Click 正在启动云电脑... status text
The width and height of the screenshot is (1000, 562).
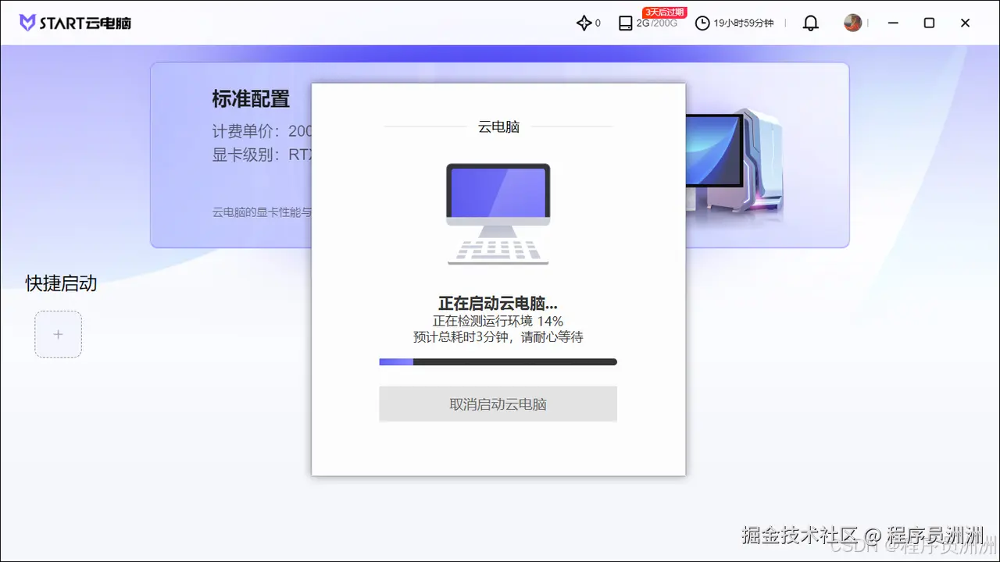(x=498, y=304)
